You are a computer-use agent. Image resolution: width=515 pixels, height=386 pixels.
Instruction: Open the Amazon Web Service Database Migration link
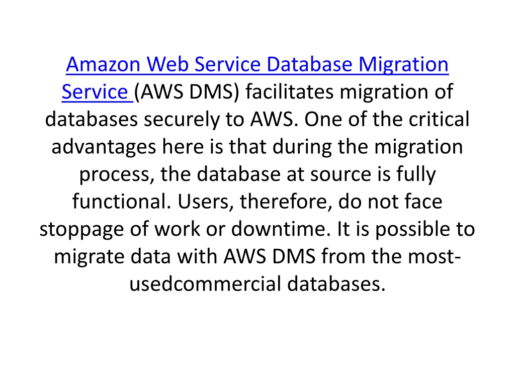[x=257, y=64]
